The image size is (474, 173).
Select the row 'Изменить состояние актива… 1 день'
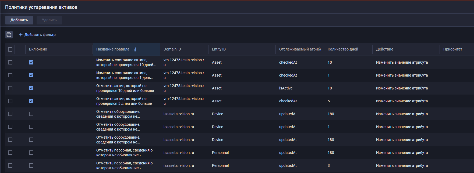coord(10,75)
